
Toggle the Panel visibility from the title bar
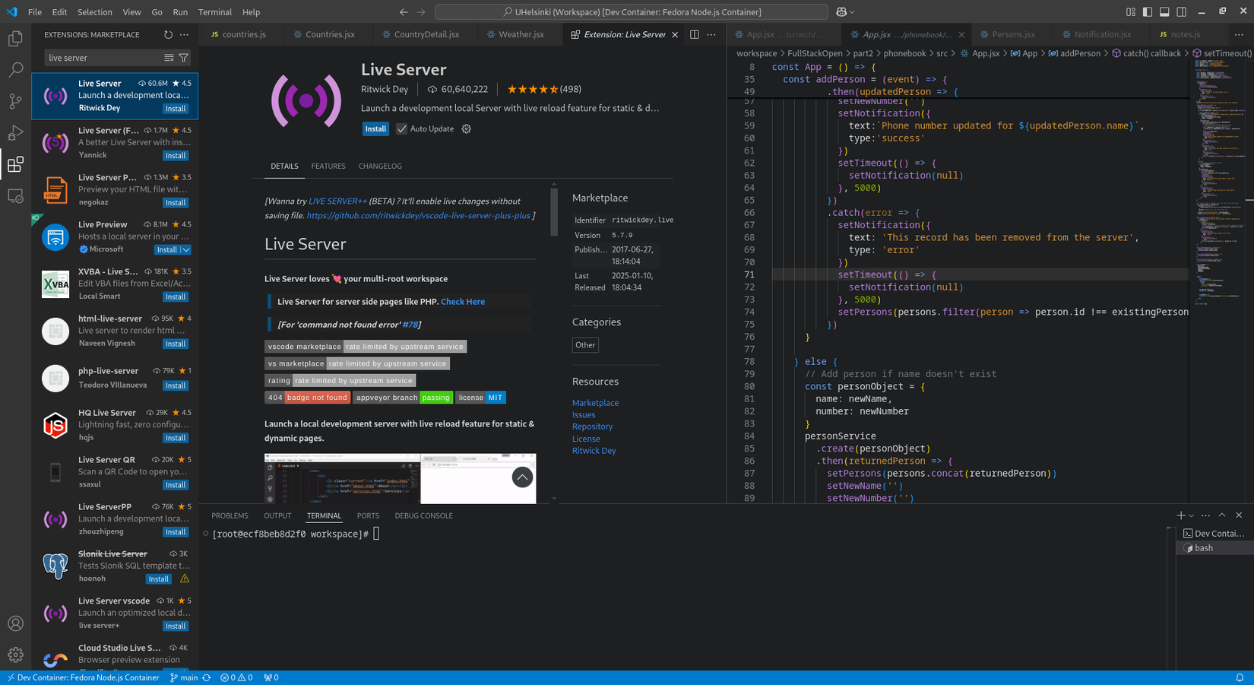tap(1164, 11)
